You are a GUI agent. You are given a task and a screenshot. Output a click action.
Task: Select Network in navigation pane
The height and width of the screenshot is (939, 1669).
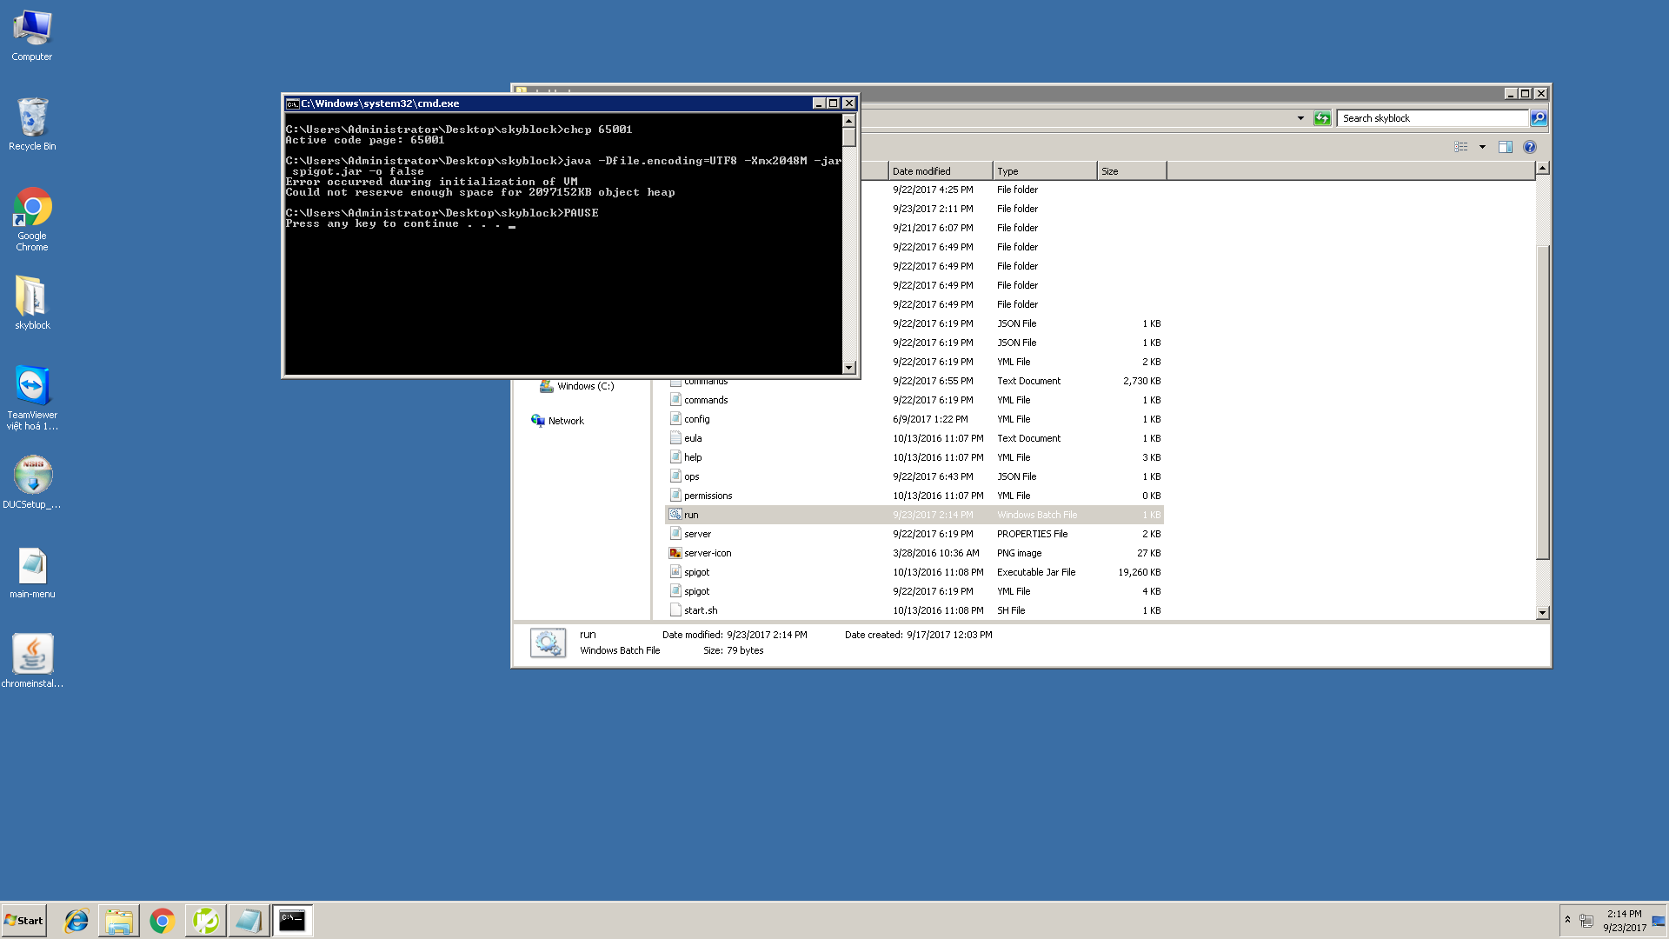pyautogui.click(x=566, y=421)
